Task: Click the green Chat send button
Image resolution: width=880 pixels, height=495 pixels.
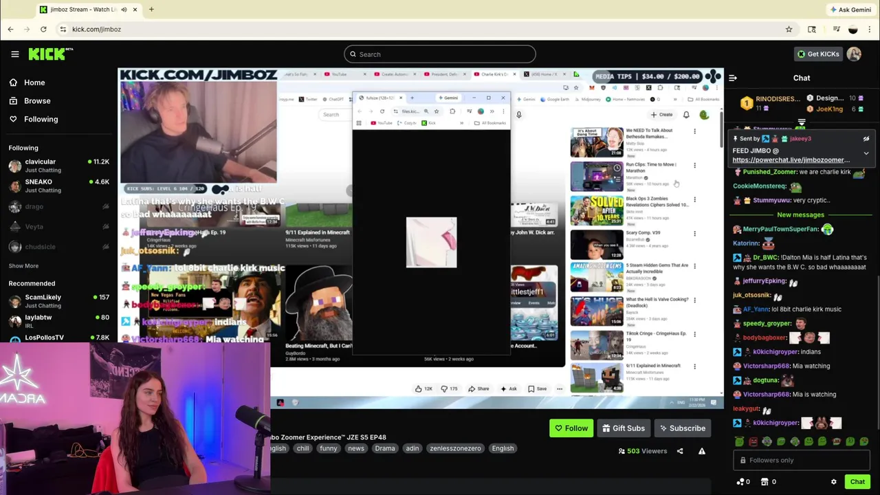Action: [857, 482]
